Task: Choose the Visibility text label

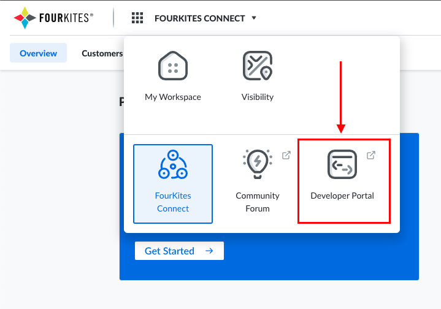Action: (x=258, y=97)
